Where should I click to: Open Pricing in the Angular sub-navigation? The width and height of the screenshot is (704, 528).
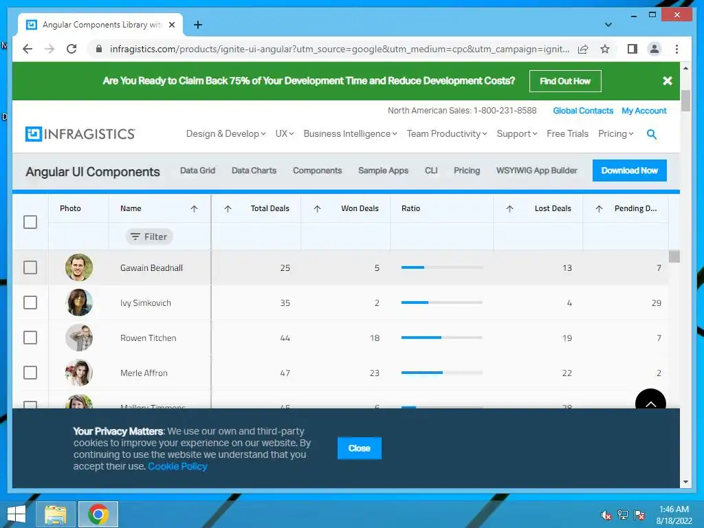click(x=467, y=170)
